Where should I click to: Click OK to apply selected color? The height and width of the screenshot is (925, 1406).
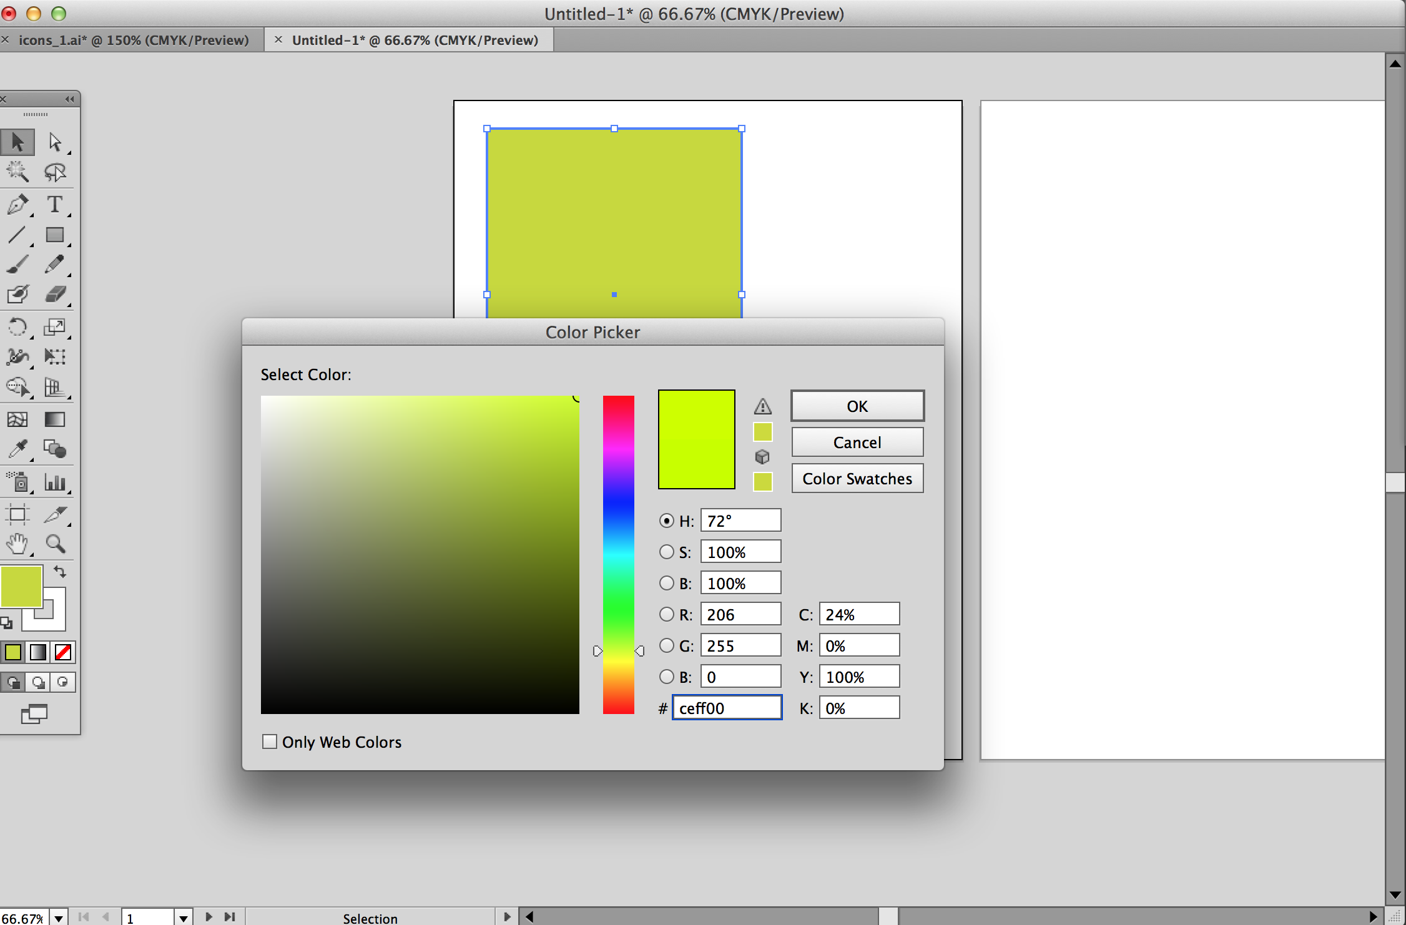point(858,406)
